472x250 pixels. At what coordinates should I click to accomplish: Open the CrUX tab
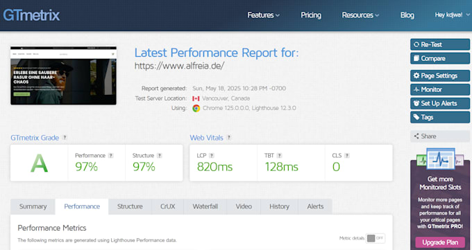pyautogui.click(x=168, y=206)
